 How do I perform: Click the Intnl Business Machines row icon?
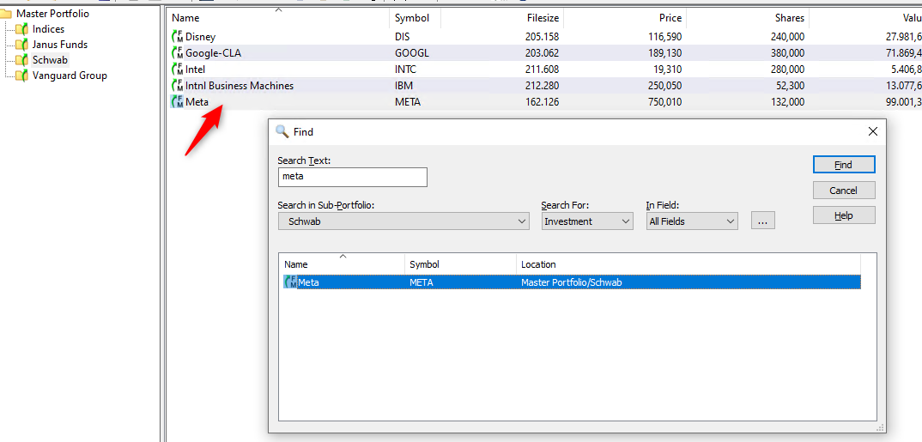click(x=177, y=86)
